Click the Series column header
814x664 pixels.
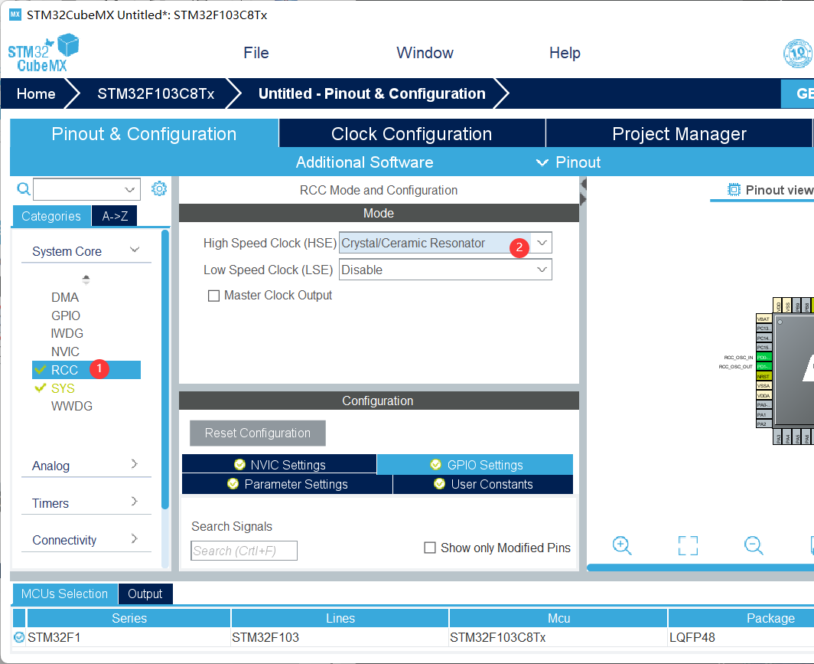coord(129,618)
